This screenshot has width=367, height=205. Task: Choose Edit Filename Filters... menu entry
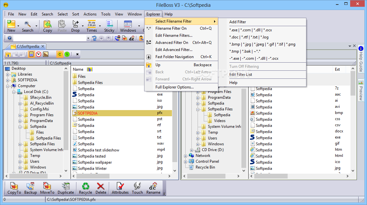tap(181, 36)
